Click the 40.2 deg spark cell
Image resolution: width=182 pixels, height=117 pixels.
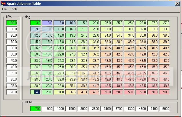click(94, 67)
